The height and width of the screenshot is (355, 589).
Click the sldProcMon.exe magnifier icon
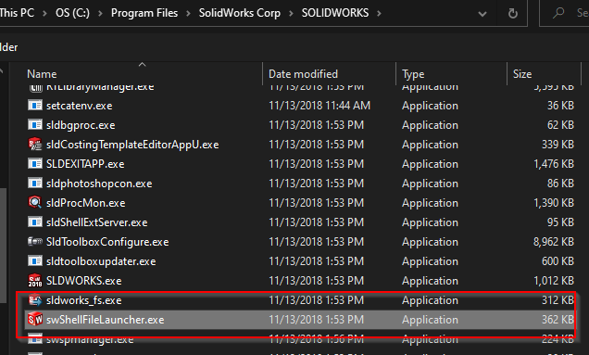click(35, 202)
